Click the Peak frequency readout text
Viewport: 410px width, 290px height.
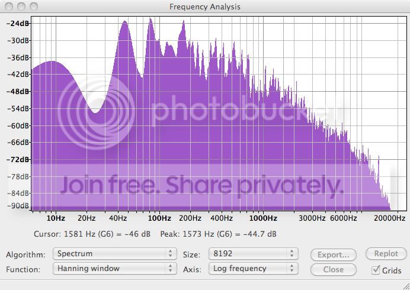coord(219,234)
